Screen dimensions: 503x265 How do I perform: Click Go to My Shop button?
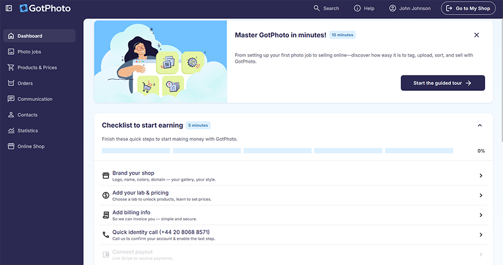(x=468, y=8)
